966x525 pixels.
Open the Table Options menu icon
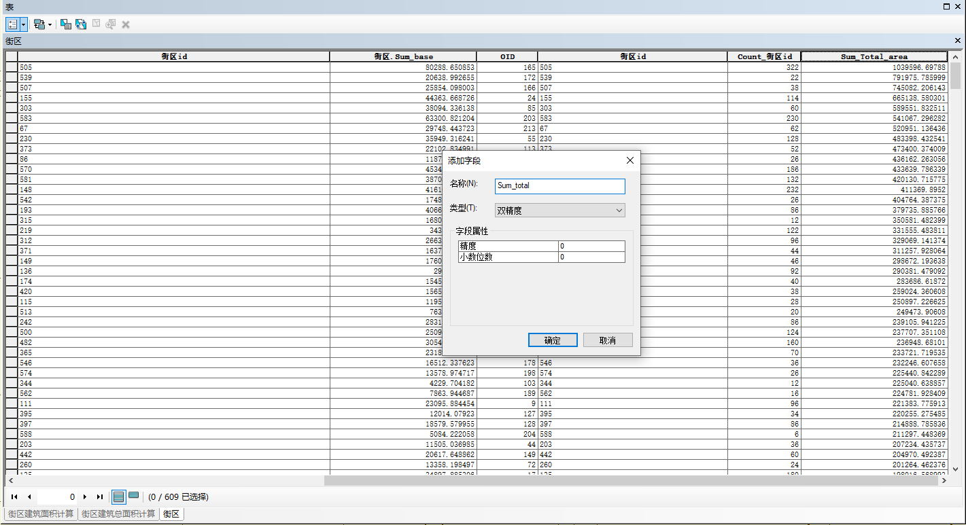click(x=12, y=24)
